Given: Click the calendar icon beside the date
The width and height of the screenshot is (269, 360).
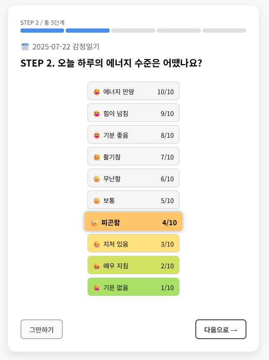Looking at the screenshot, I should tap(25, 47).
